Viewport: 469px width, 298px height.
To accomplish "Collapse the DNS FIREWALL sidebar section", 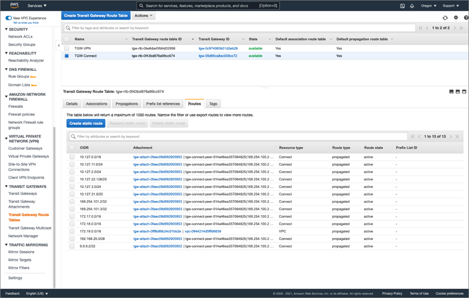I will [6, 70].
